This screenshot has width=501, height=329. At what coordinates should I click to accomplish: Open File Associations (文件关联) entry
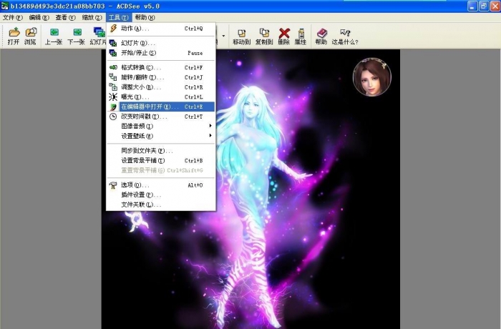[161, 205]
